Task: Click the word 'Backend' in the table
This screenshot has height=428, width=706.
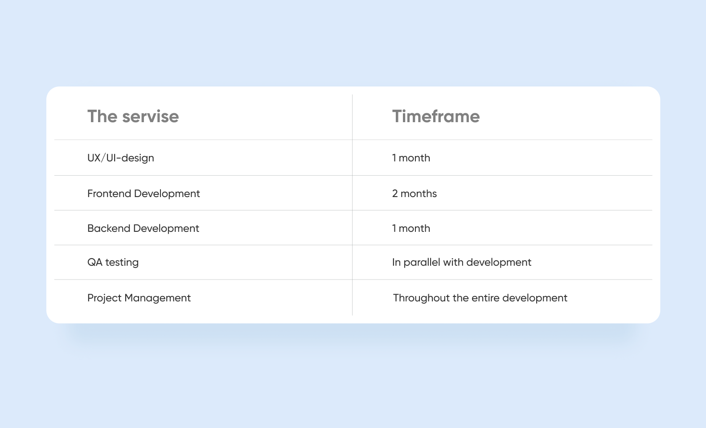Action: (109, 228)
